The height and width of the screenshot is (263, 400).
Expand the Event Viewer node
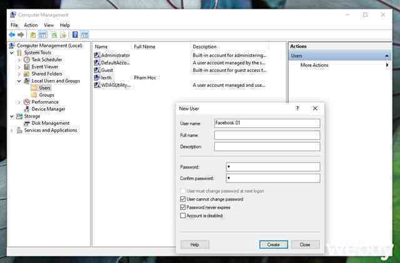point(19,67)
